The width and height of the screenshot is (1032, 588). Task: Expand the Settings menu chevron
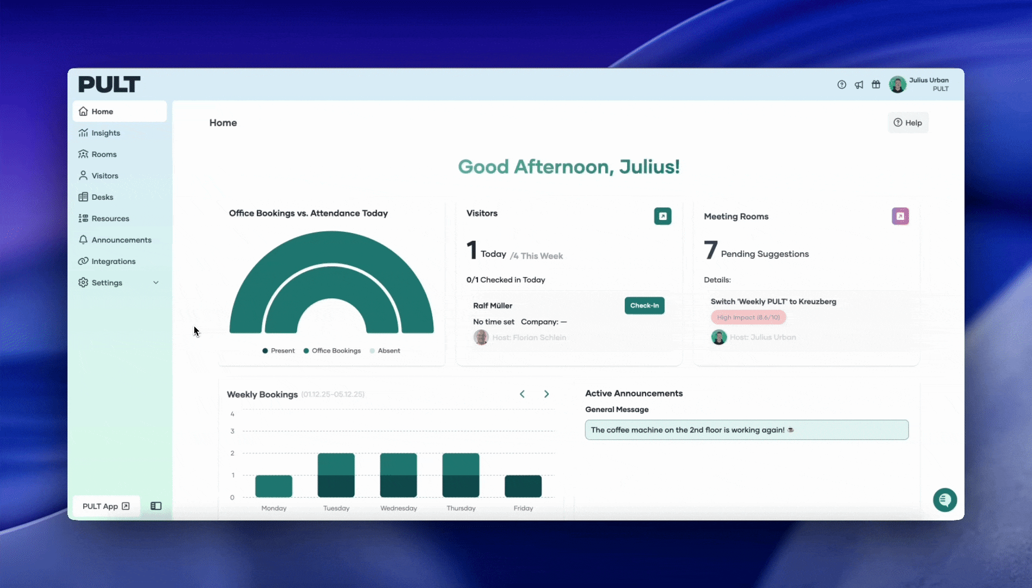[156, 283]
